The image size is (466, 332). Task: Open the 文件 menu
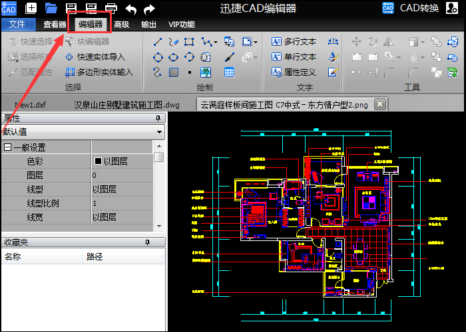click(x=17, y=25)
